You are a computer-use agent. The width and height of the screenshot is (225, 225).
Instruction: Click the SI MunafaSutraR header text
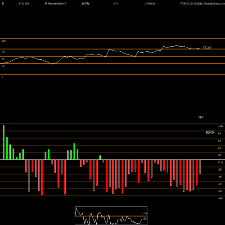tap(55, 4)
